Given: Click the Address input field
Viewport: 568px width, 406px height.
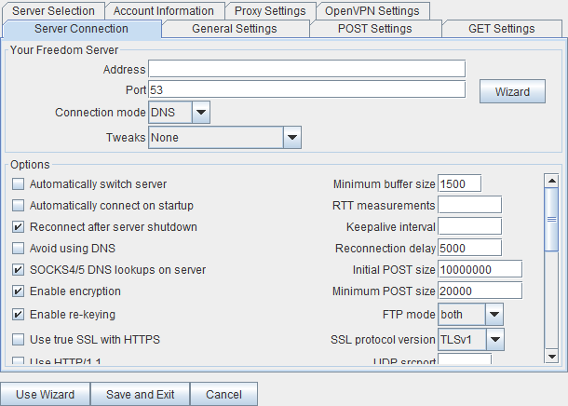Looking at the screenshot, I should (x=307, y=69).
